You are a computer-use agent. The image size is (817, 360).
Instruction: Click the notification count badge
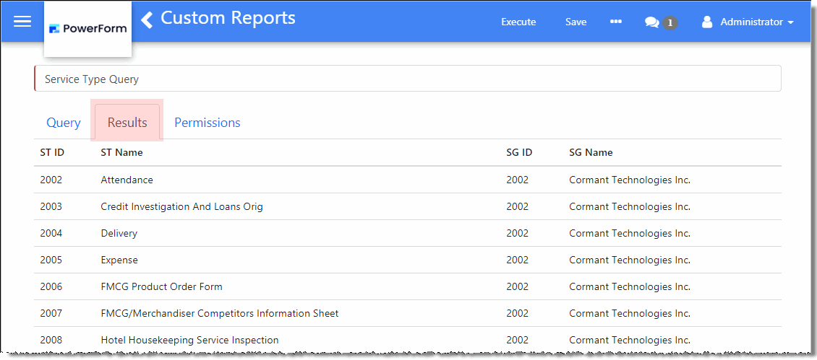[x=670, y=23]
